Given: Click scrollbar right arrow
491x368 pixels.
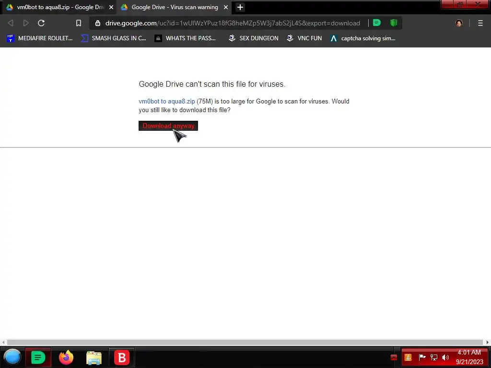Looking at the screenshot, I should click(x=488, y=342).
